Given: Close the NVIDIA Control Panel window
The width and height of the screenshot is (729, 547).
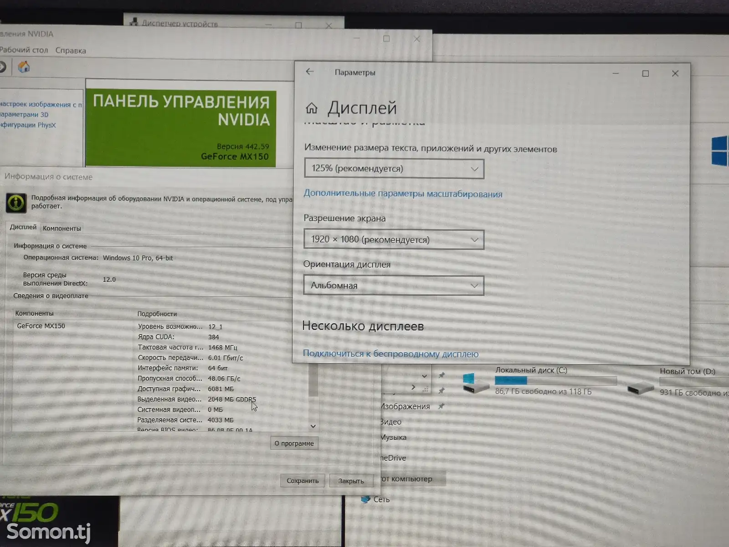Looking at the screenshot, I should [x=416, y=39].
